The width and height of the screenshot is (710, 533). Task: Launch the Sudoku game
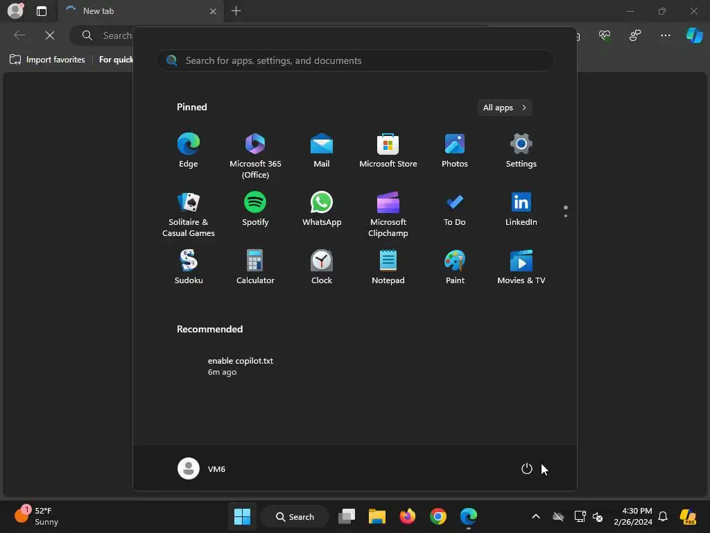click(189, 267)
